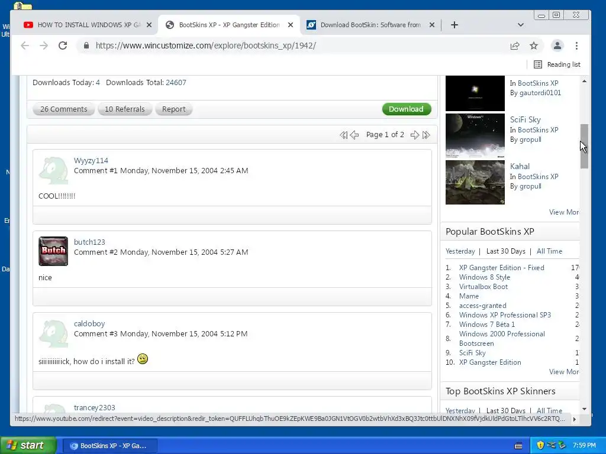Select the BootSkins XP taskbar button
Viewport: 606px width, 454px height.
point(109,446)
